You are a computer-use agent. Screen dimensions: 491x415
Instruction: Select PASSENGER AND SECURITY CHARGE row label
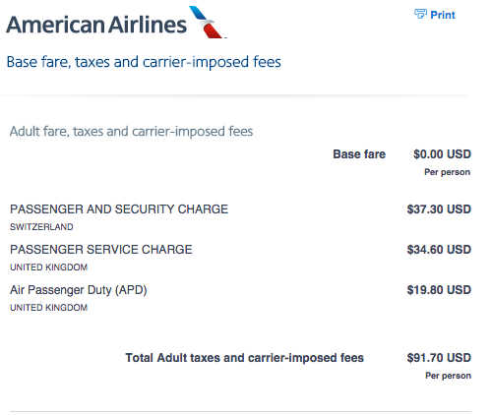119,209
